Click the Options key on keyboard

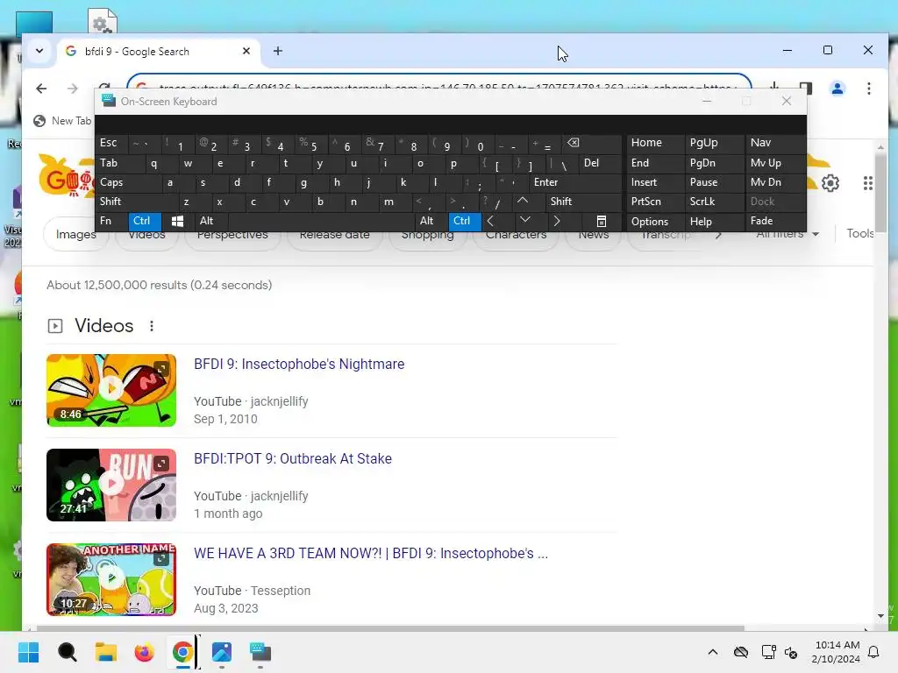tap(656, 222)
